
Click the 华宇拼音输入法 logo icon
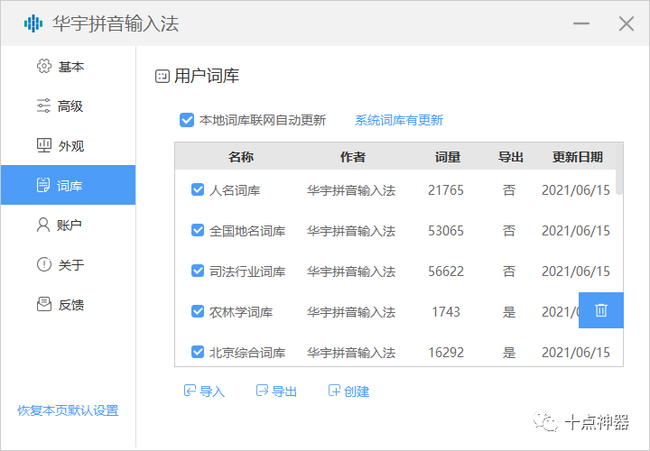(33, 23)
